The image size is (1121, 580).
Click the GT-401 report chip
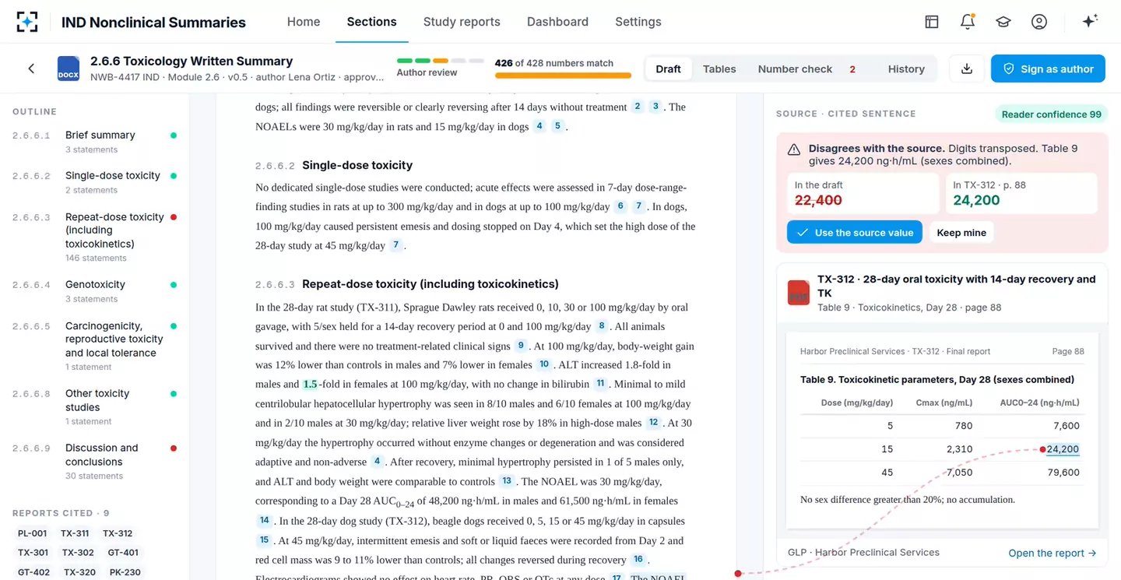[123, 553]
